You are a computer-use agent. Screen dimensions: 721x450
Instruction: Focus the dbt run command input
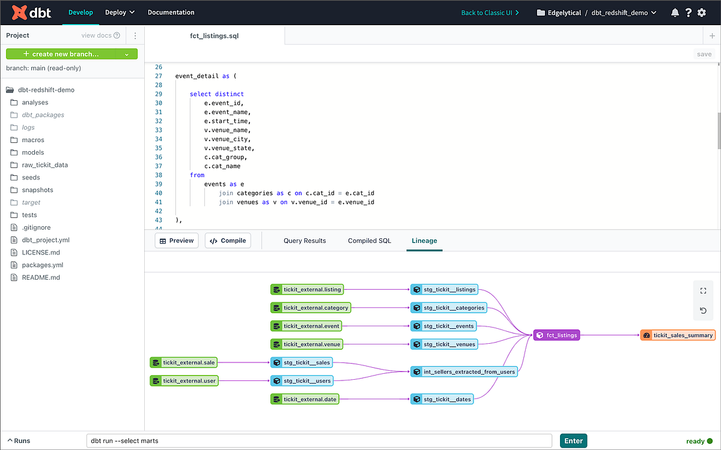319,441
